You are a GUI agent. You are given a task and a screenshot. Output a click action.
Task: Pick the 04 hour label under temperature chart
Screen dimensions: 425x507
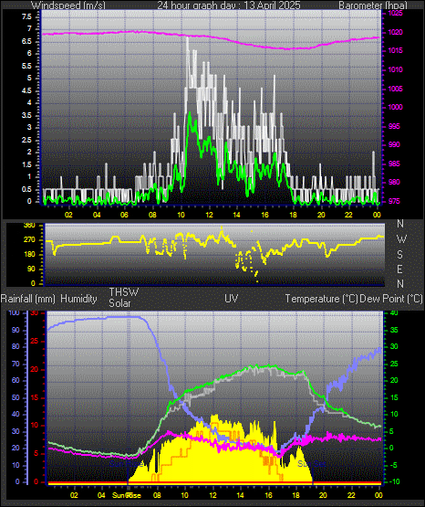[101, 495]
